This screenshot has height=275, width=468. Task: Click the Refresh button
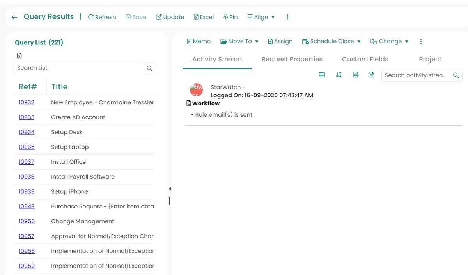[x=102, y=17]
